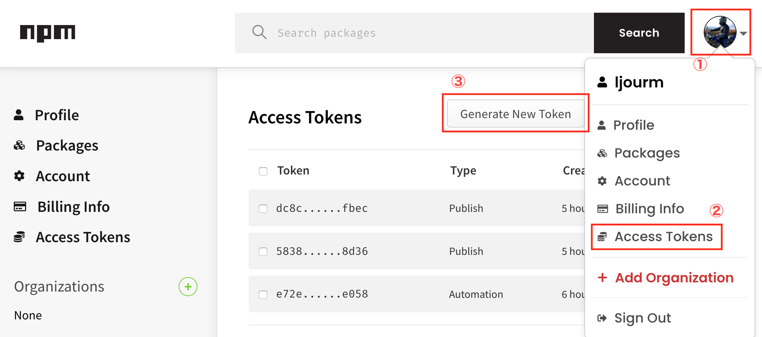The height and width of the screenshot is (337, 762).
Task: Click the magnifying glass search icon
Action: (259, 32)
